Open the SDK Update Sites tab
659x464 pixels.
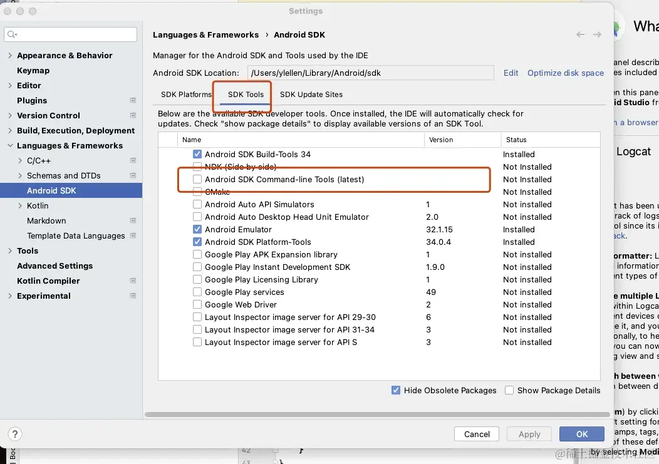coord(311,95)
